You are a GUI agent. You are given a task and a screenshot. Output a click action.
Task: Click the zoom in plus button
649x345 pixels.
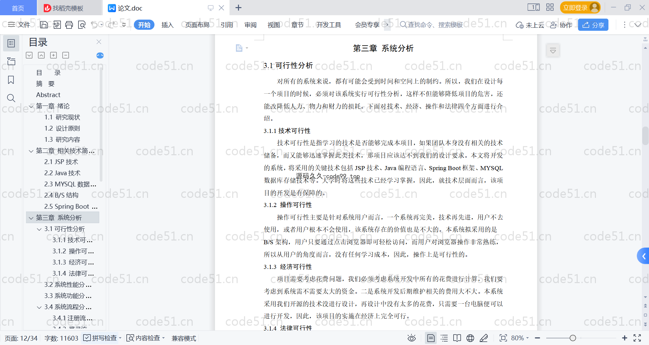[624, 338]
